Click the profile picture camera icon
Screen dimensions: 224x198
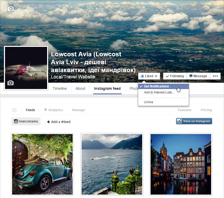[x=11, y=83]
